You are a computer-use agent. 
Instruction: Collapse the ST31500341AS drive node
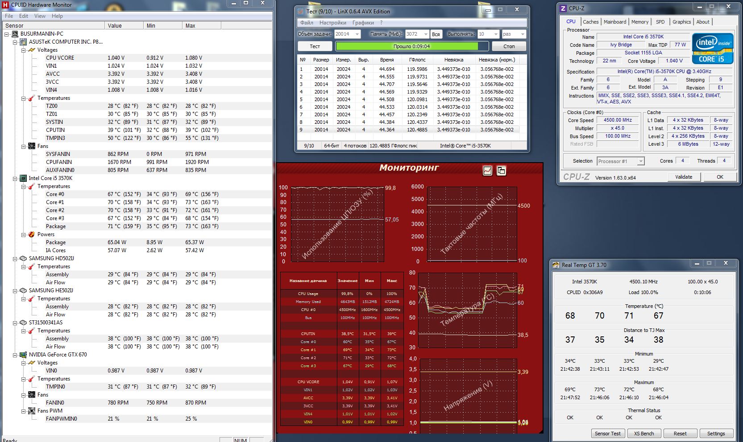coord(15,323)
